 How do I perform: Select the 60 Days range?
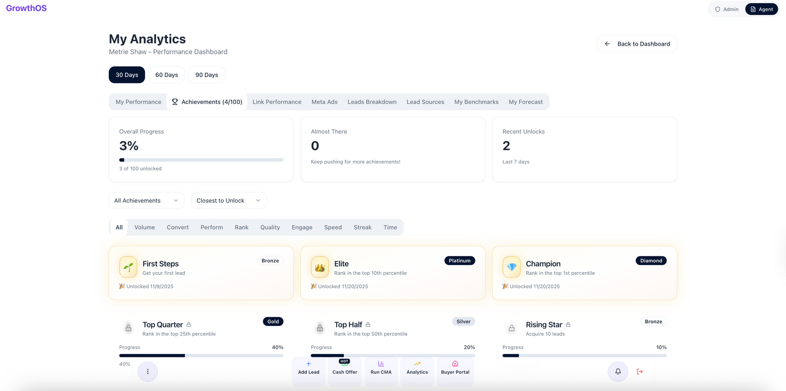coord(166,75)
